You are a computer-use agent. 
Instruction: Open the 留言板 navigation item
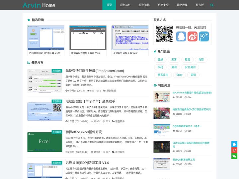pyautogui.click(x=200, y=5)
